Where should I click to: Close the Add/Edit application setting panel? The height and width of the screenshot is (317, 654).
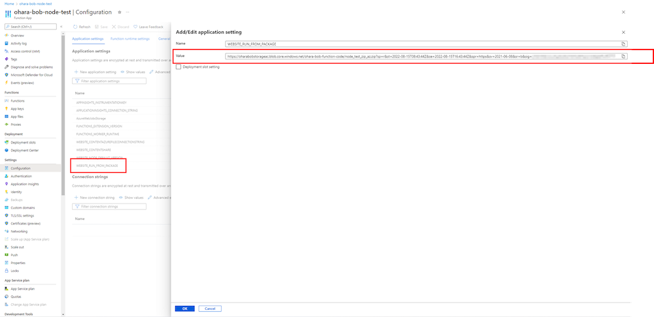tap(623, 32)
